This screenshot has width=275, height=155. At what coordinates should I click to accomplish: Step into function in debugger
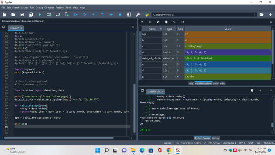click(x=93, y=15)
